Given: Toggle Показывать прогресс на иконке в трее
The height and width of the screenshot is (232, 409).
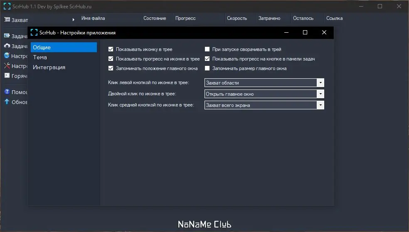Looking at the screenshot, I should pos(111,59).
